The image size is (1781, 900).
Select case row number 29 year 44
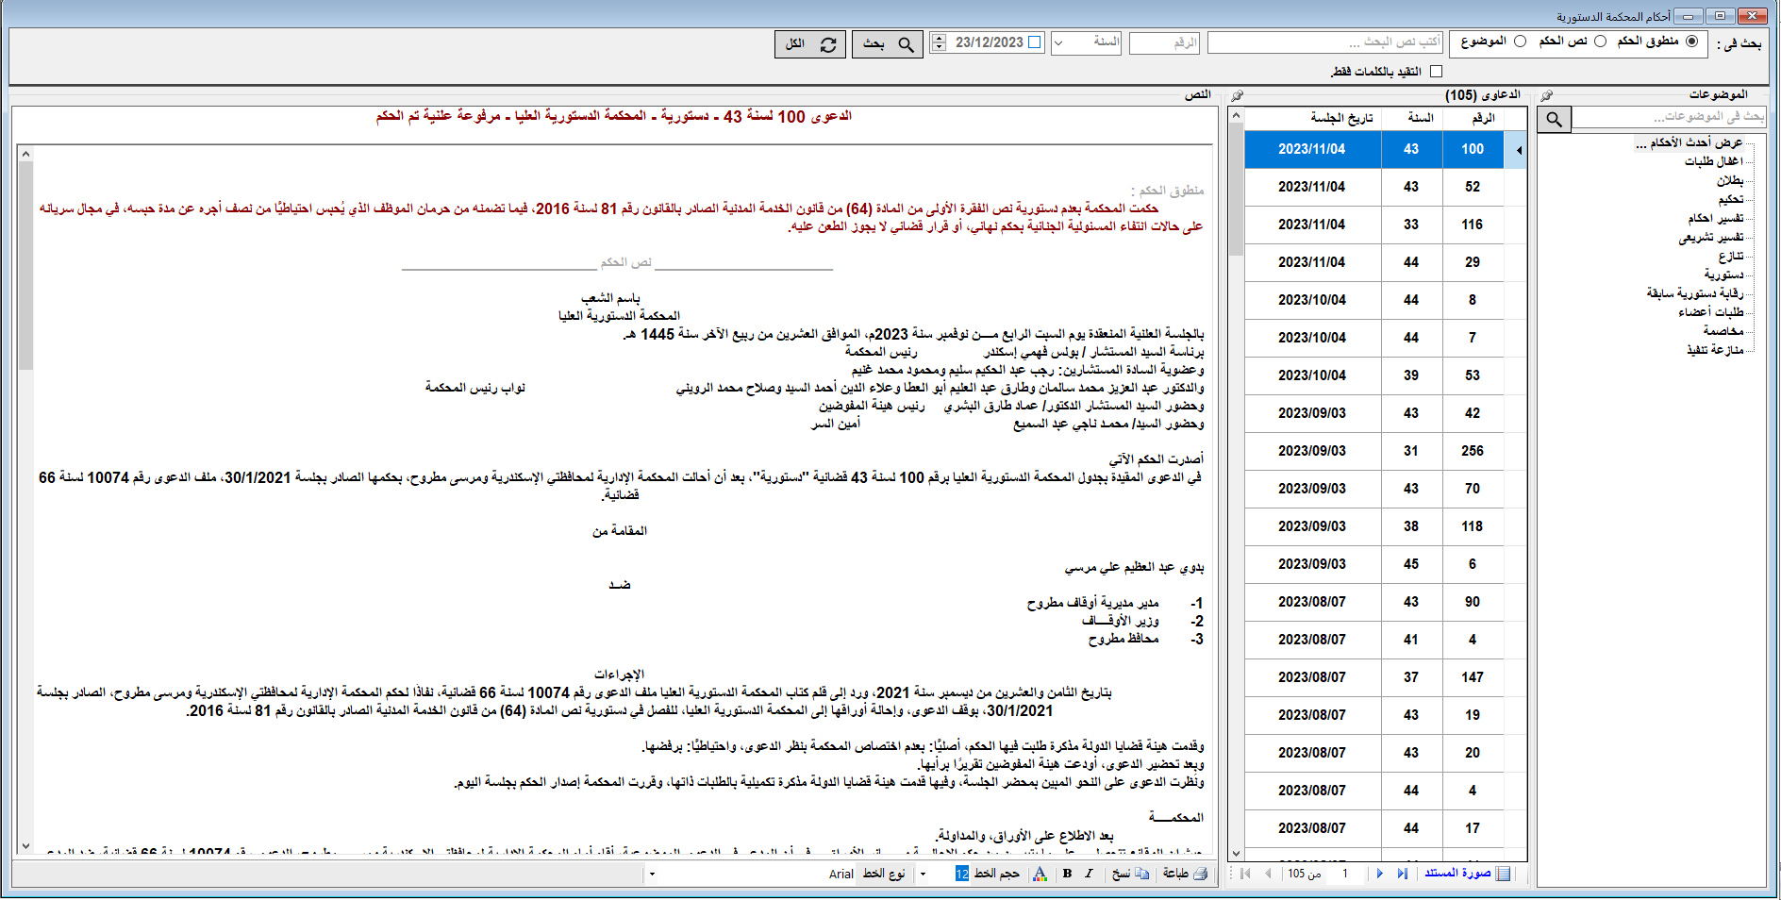pos(1385,262)
